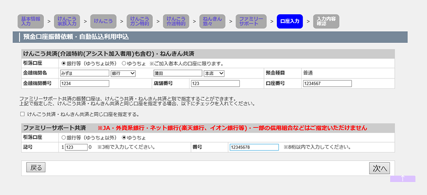Jump to the ファミリーサポート step
The image size is (427, 195).
tap(251, 21)
